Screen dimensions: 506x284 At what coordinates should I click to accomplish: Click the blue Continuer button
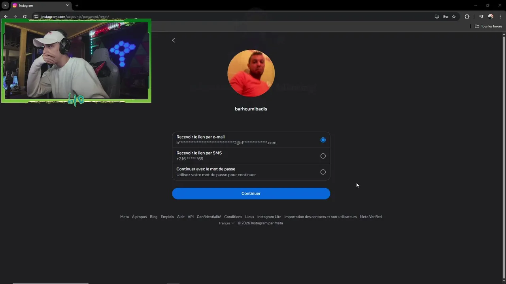[x=251, y=193]
